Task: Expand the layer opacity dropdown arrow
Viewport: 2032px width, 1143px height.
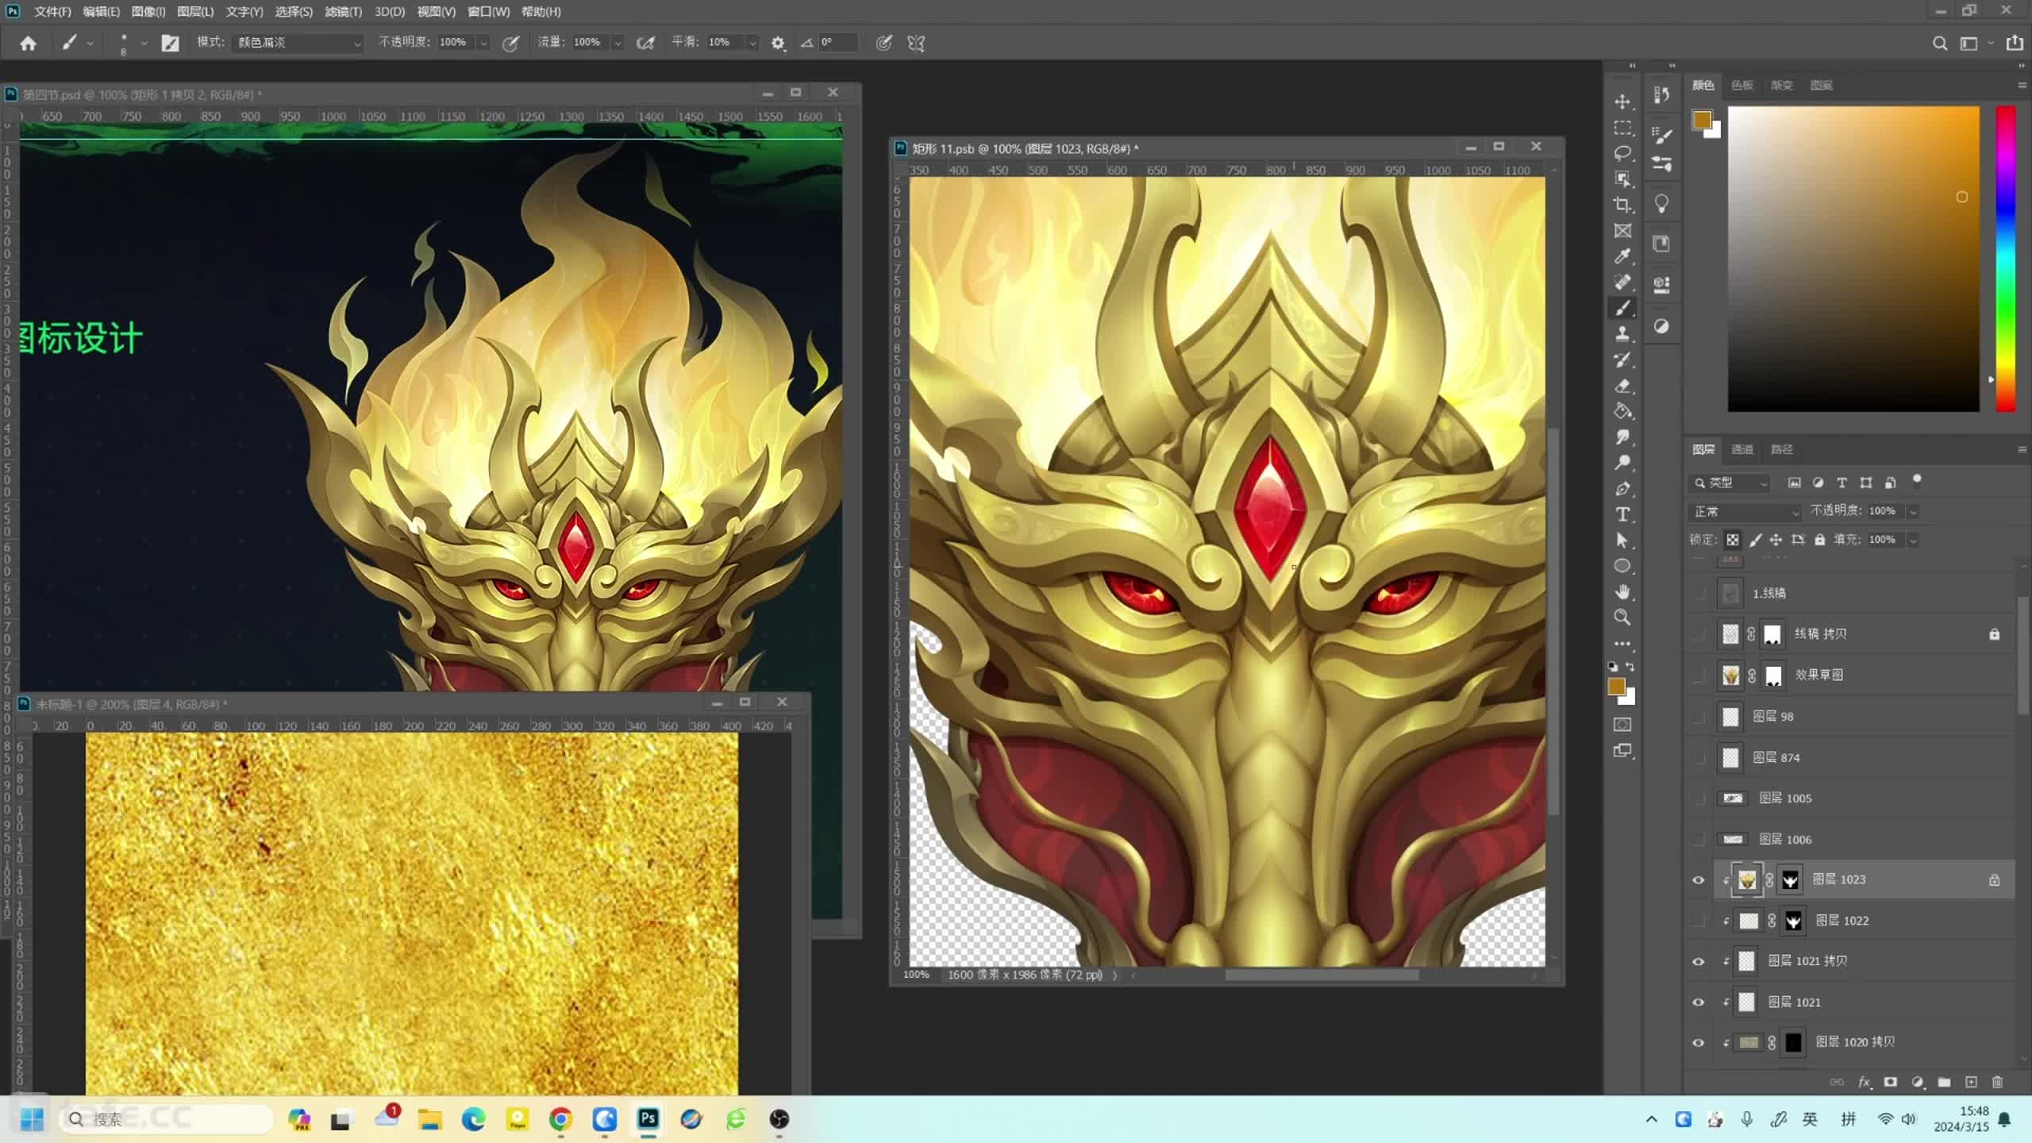Action: 1913,511
